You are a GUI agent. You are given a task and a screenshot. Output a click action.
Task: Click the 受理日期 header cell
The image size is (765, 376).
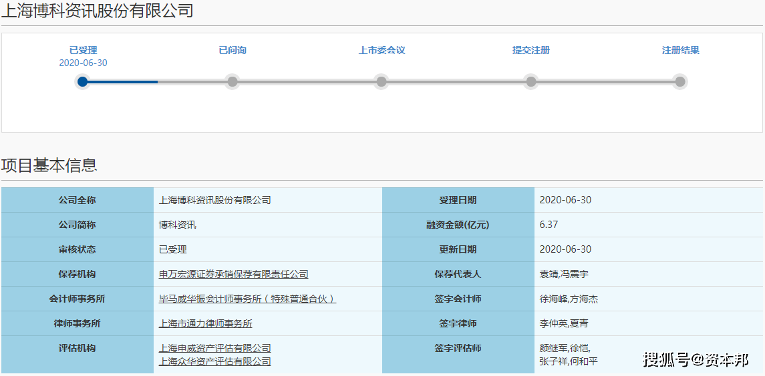click(x=458, y=200)
